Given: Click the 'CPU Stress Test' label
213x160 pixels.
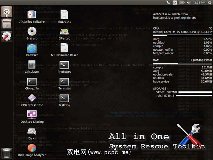Looking at the screenshot, I should coord(32,105).
